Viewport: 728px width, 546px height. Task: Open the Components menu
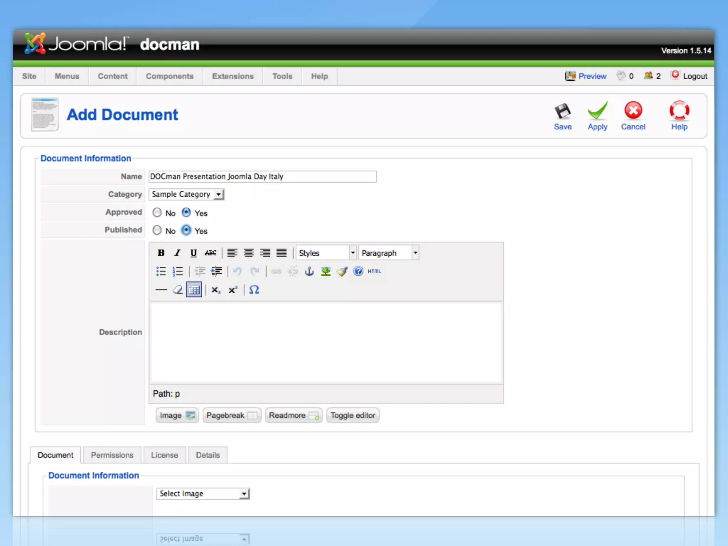tap(170, 76)
